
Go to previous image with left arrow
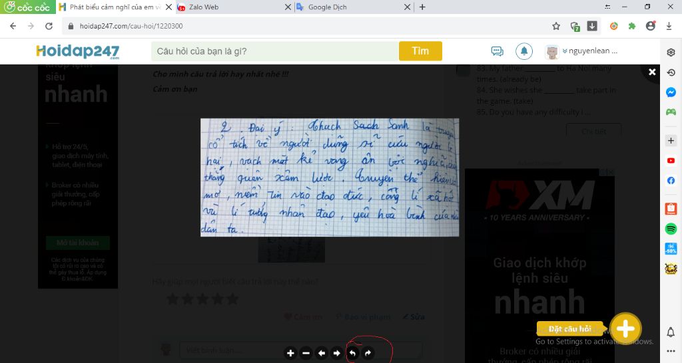coord(322,353)
